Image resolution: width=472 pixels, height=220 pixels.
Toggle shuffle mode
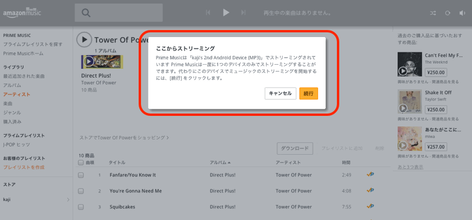click(432, 13)
